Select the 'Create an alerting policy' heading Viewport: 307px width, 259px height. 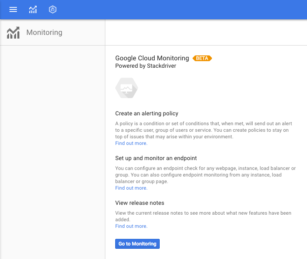pos(147,113)
